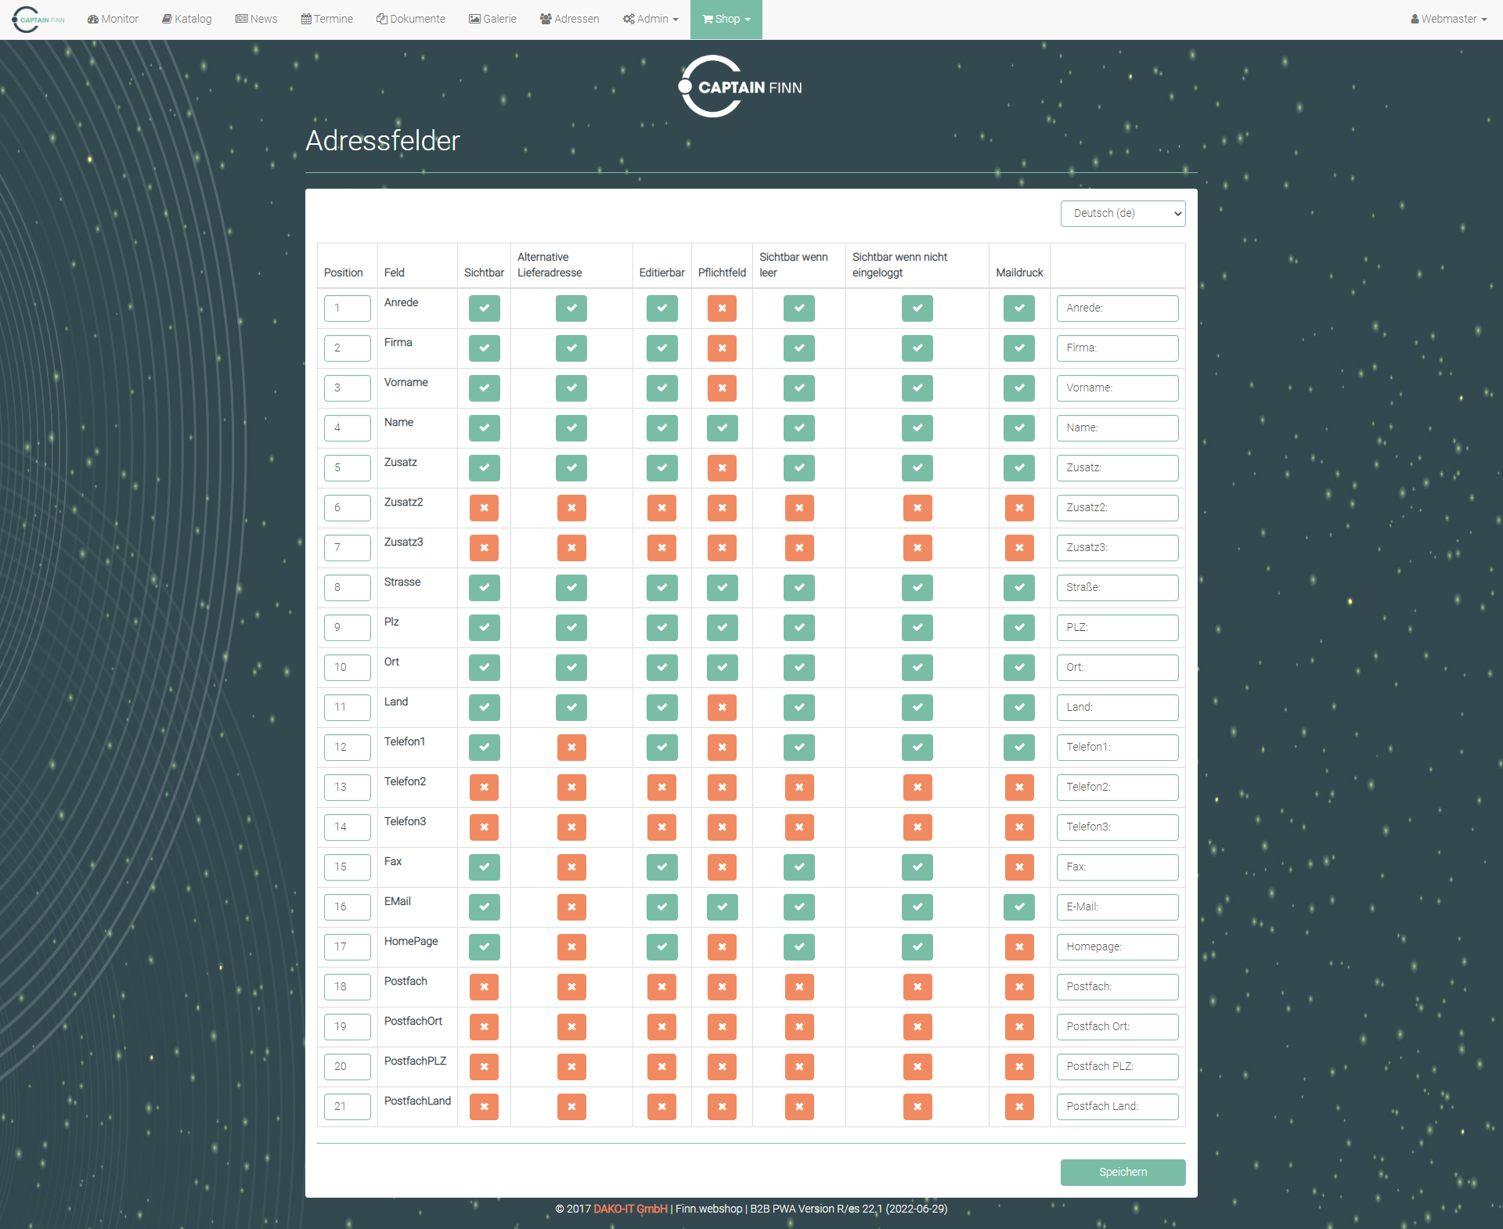This screenshot has height=1229, width=1503.
Task: Open the Shop menu tab
Action: pyautogui.click(x=726, y=19)
